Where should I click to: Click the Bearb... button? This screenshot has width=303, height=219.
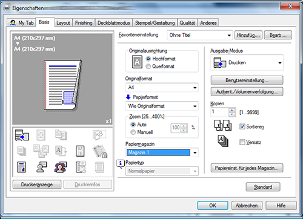278,35
